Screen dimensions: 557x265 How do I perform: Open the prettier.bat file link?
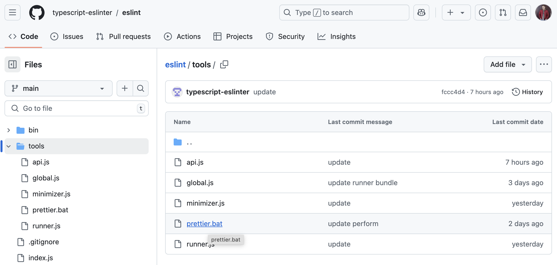click(204, 224)
